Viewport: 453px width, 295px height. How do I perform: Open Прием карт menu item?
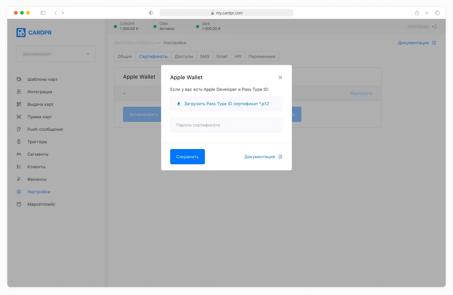click(40, 117)
